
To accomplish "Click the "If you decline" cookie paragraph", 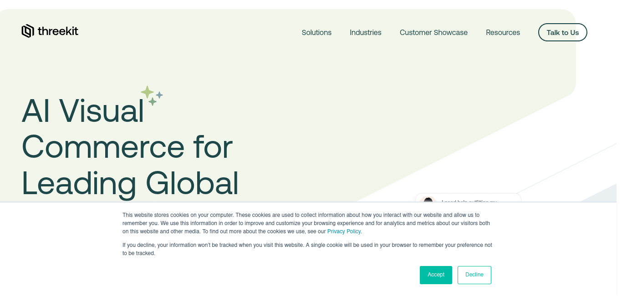I will pos(307,249).
